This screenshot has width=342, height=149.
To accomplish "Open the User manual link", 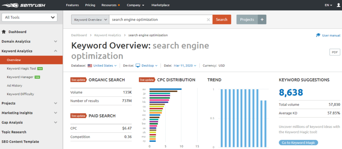I will point(331,35).
